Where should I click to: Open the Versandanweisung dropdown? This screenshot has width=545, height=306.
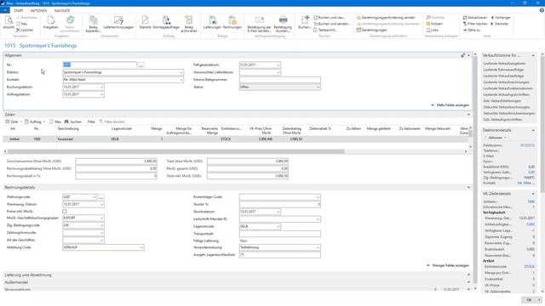pos(318,247)
